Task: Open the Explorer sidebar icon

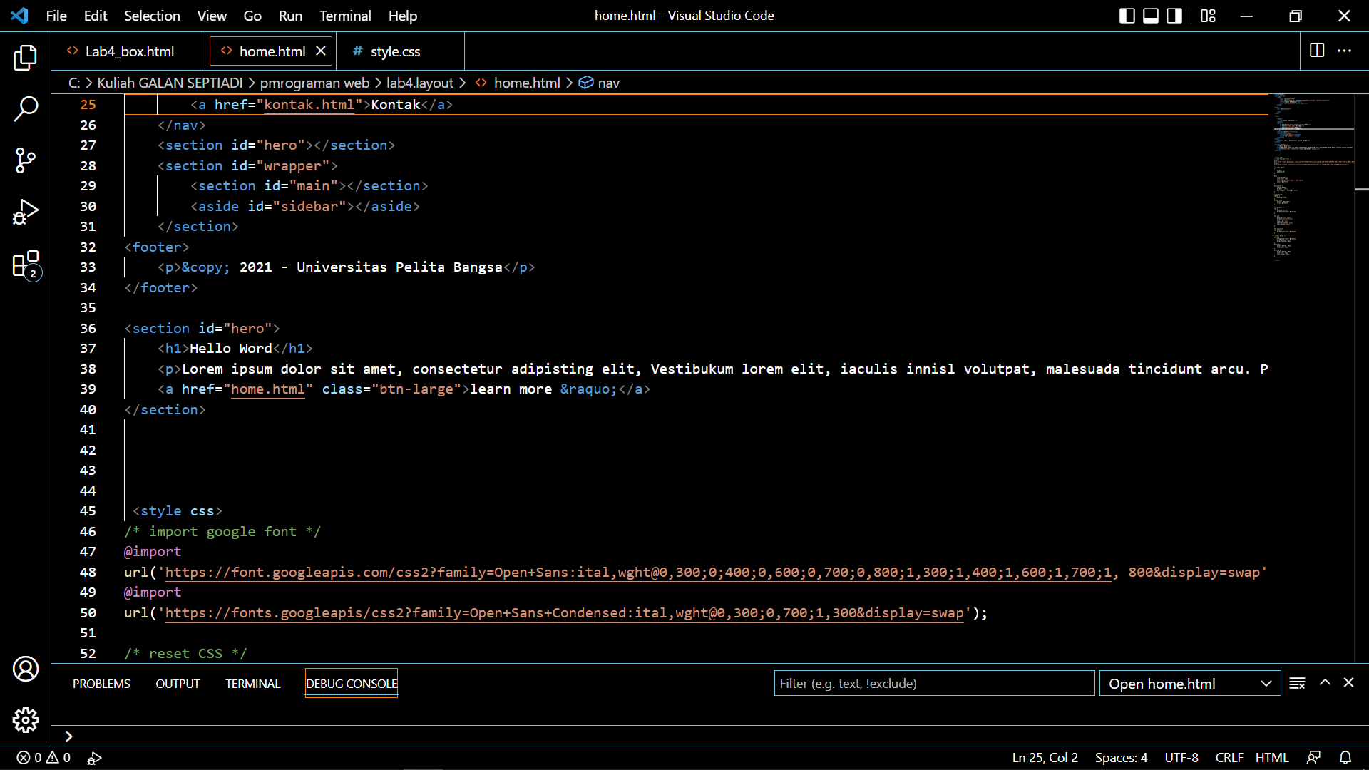Action: (x=26, y=58)
